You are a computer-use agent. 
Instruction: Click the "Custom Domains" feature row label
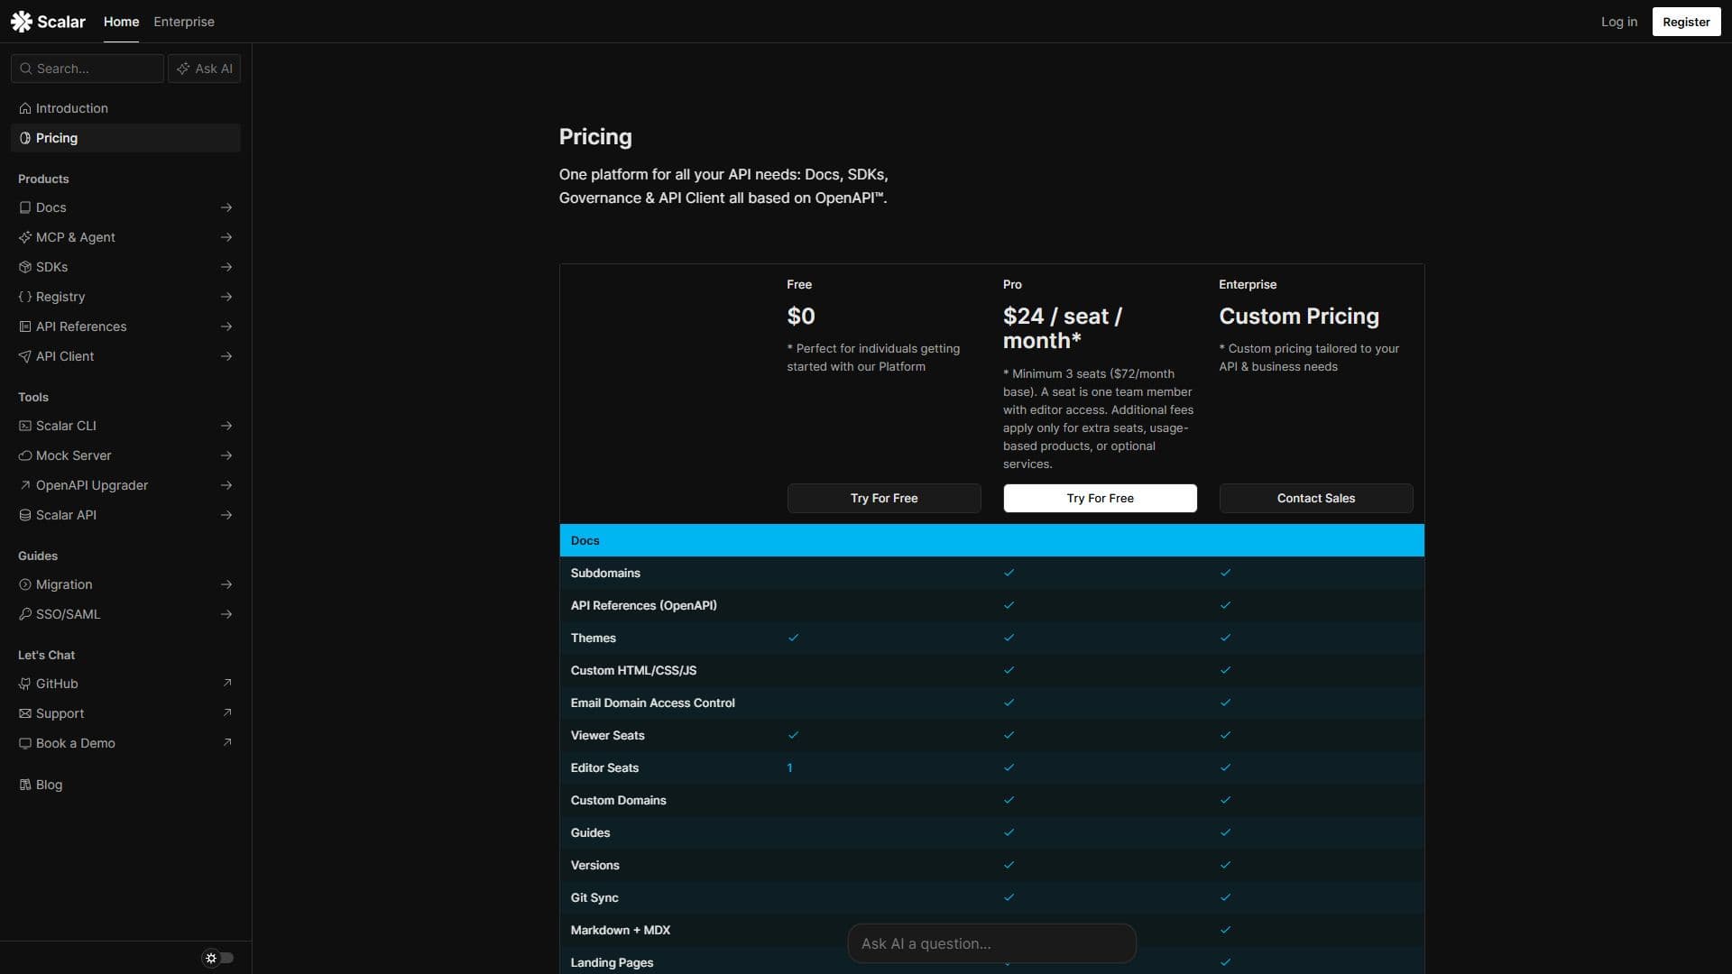pyautogui.click(x=618, y=800)
